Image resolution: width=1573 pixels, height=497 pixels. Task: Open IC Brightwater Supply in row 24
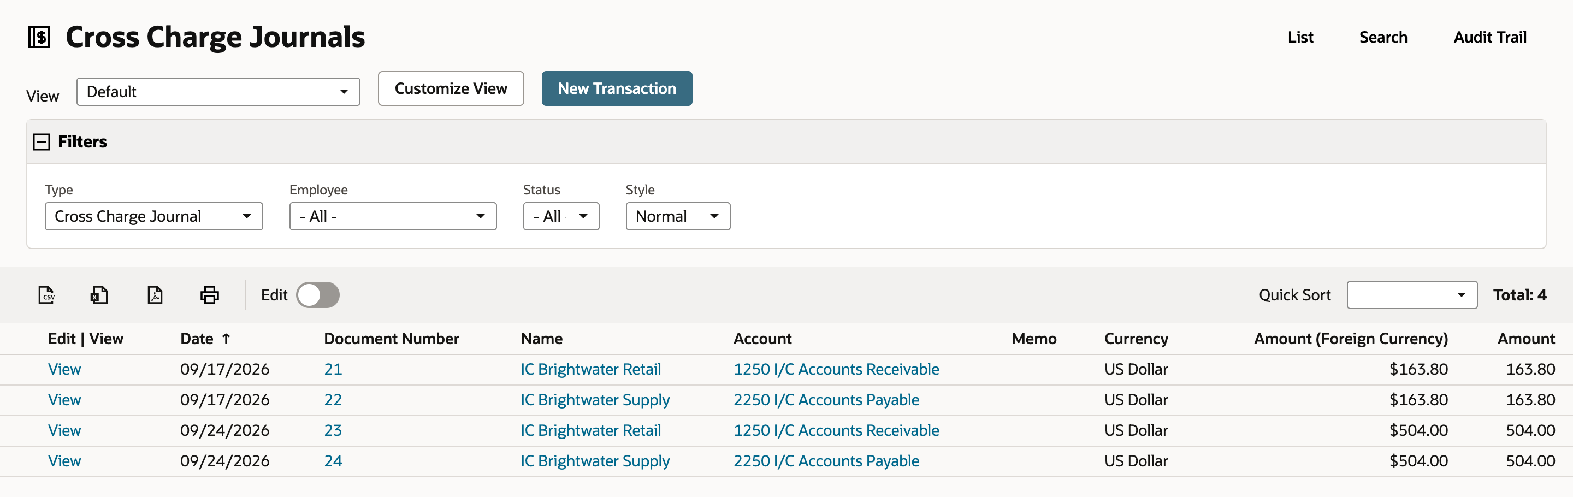point(595,461)
